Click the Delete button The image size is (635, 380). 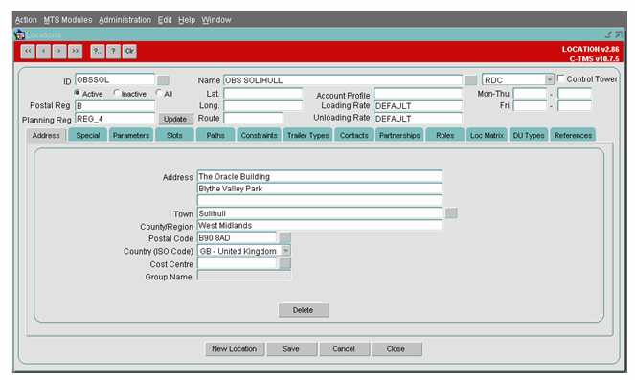[x=304, y=310]
